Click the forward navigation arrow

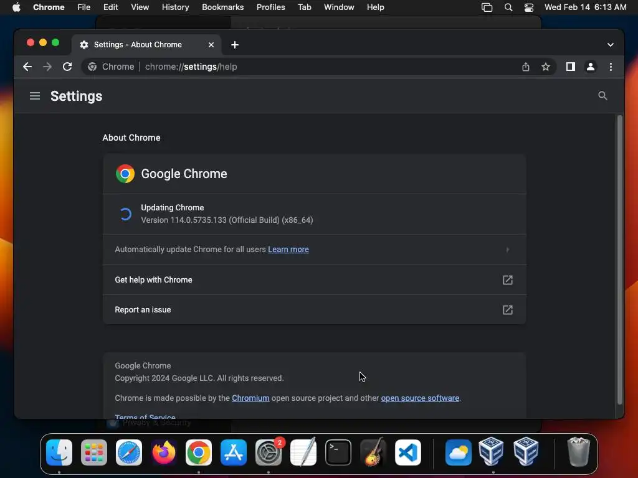pyautogui.click(x=47, y=67)
